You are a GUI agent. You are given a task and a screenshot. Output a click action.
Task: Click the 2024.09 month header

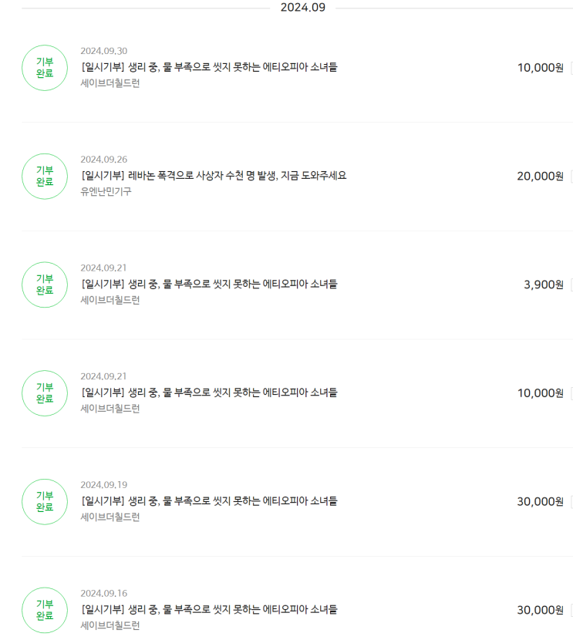coord(302,8)
